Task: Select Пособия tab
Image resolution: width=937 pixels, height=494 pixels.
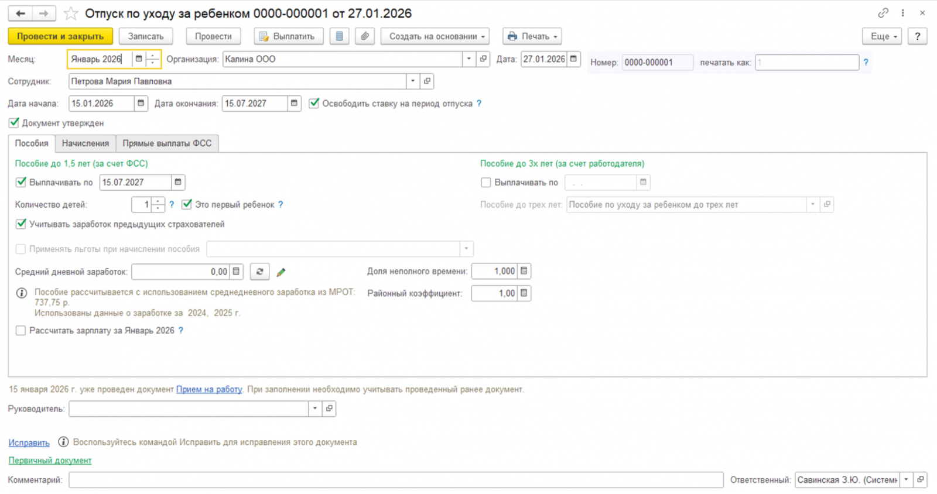Action: click(32, 143)
